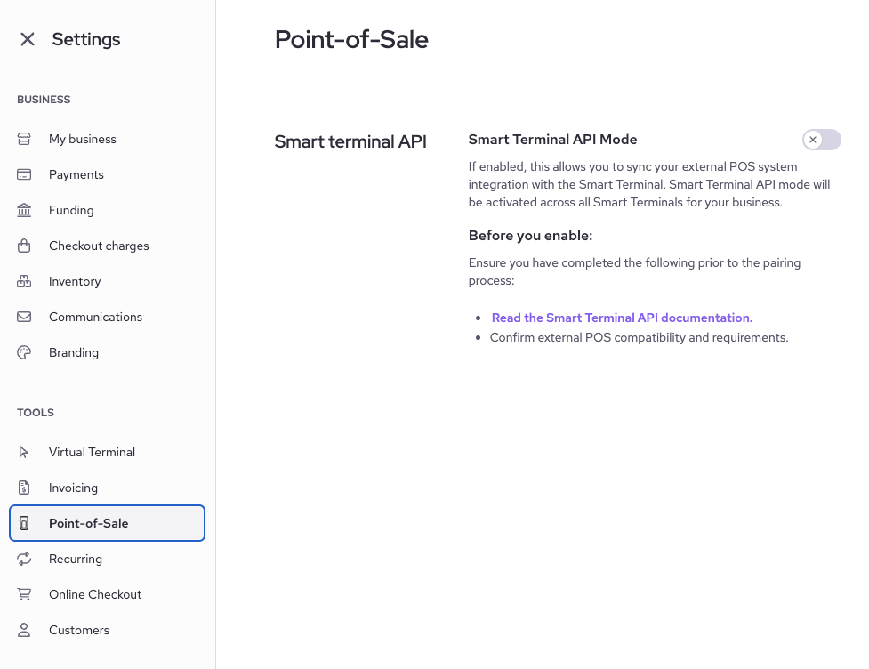Click the Virtual Terminal cursor icon
Image resolution: width=869 pixels, height=669 pixels.
click(x=24, y=452)
